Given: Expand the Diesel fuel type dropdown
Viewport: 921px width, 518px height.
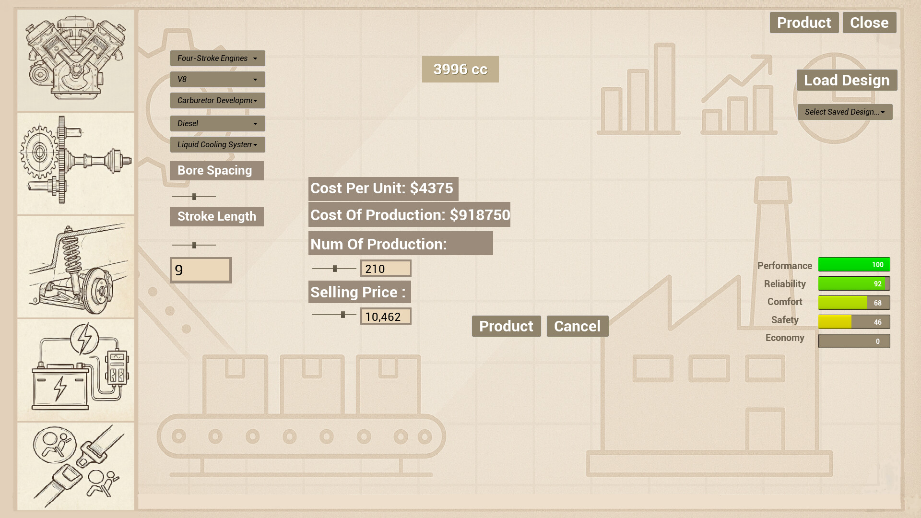Looking at the screenshot, I should pyautogui.click(x=217, y=123).
